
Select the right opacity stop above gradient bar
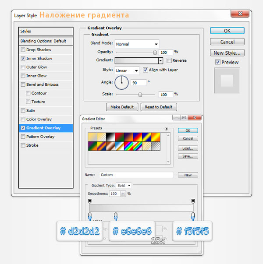point(192,201)
